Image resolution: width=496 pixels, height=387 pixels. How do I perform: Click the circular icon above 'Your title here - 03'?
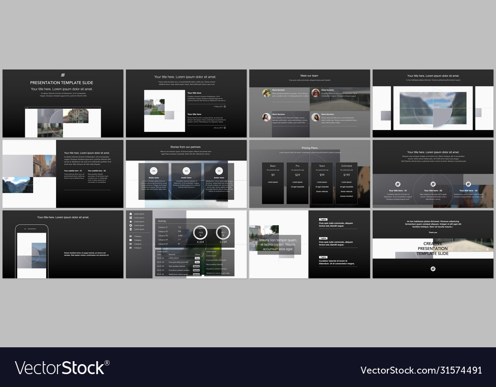[468, 184]
